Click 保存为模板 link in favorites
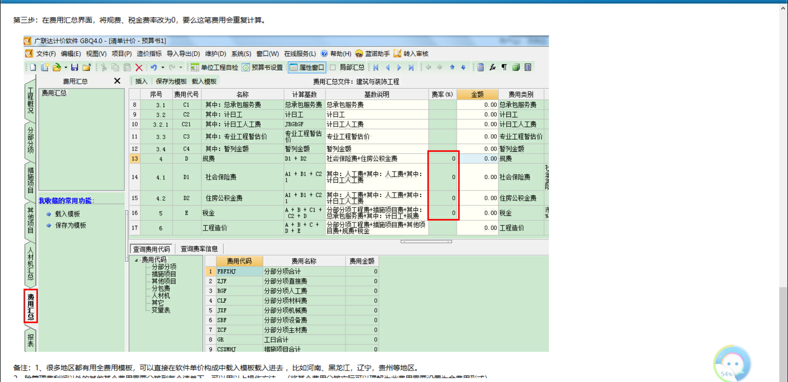This screenshot has width=788, height=382. point(71,225)
